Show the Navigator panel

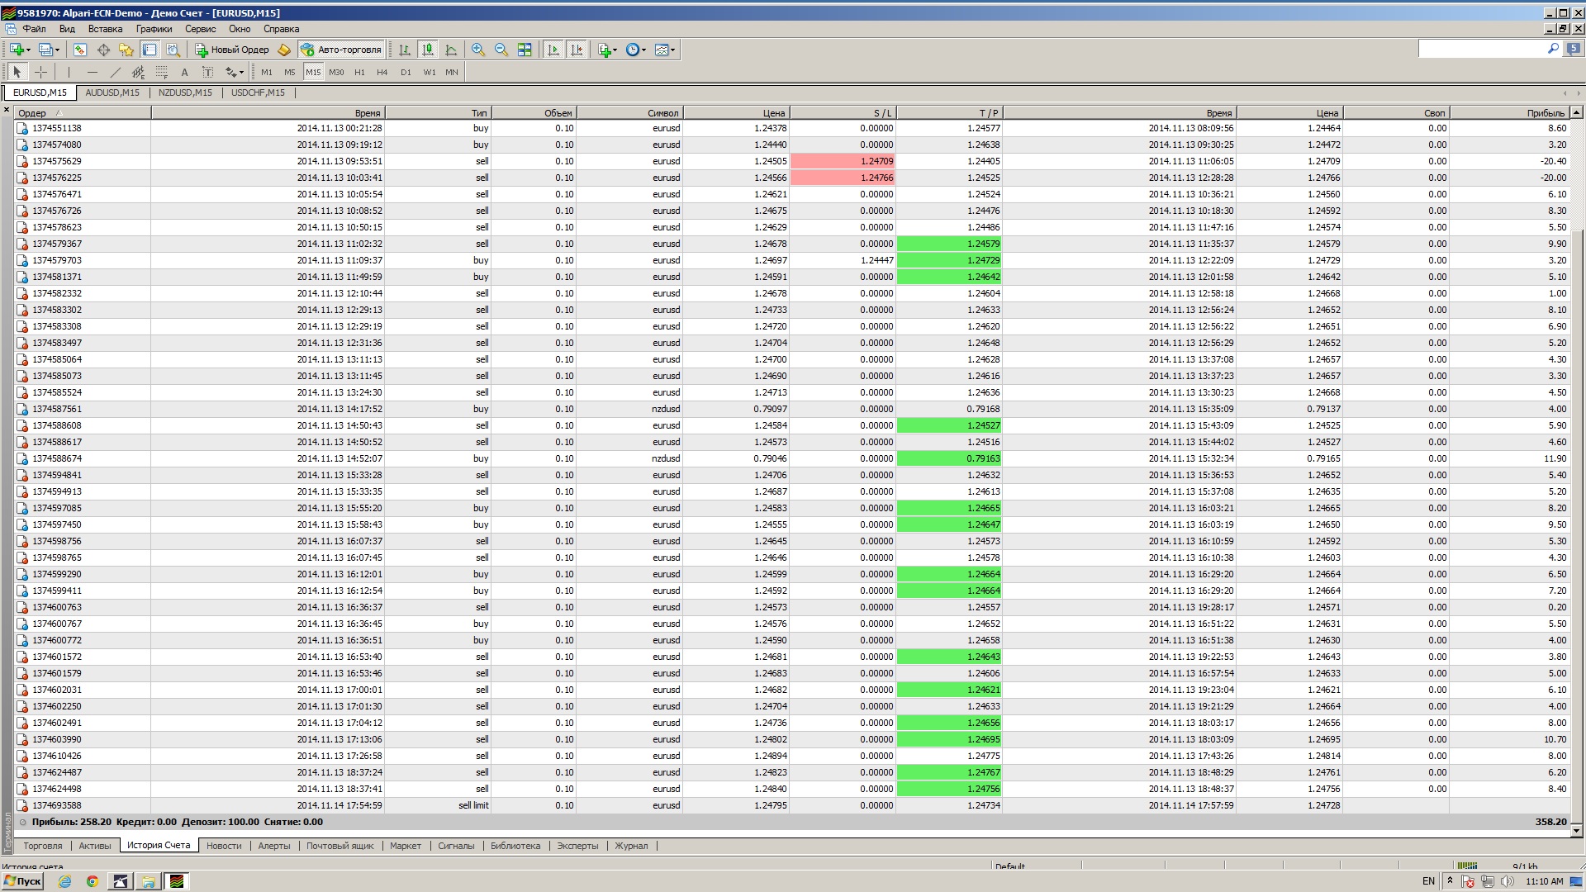[x=126, y=50]
